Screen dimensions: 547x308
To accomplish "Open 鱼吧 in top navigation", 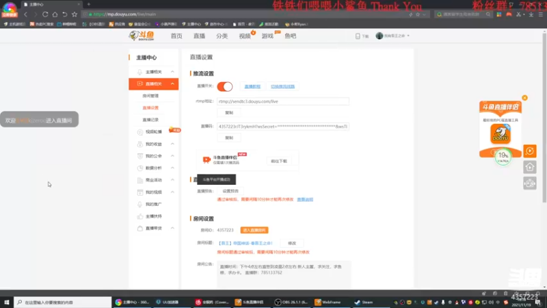I will (x=290, y=36).
